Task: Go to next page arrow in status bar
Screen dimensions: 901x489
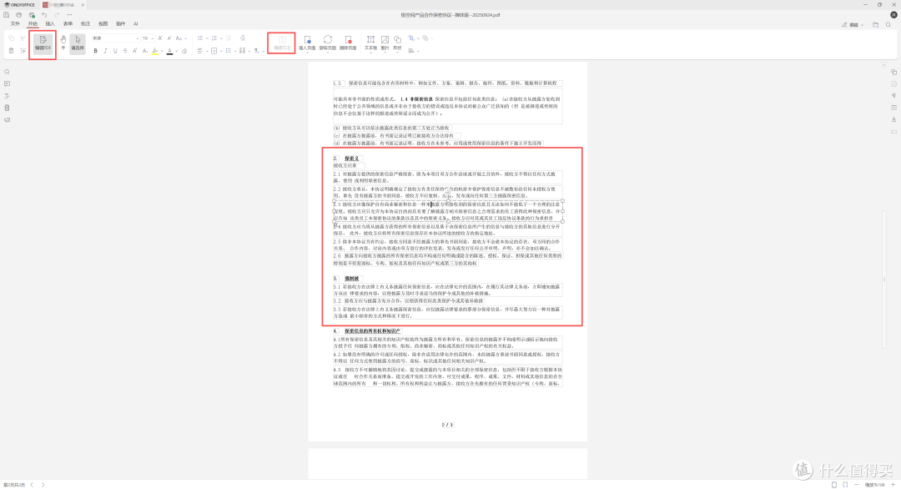Action: point(43,485)
